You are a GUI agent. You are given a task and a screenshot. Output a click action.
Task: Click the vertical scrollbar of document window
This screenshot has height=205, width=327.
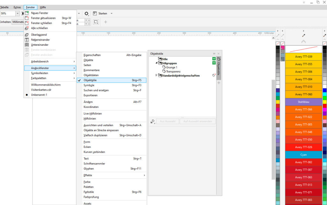(273, 129)
